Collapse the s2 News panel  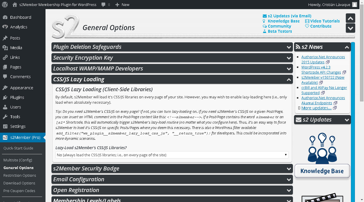coord(322,47)
